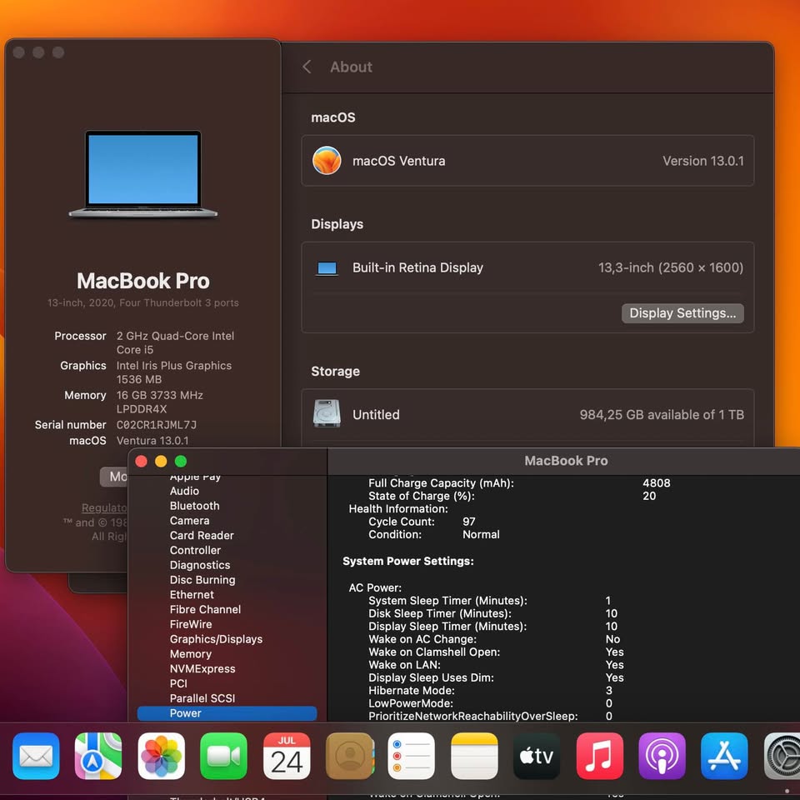Open the Contacts app in Dock
The image size is (800, 800).
coord(350,756)
